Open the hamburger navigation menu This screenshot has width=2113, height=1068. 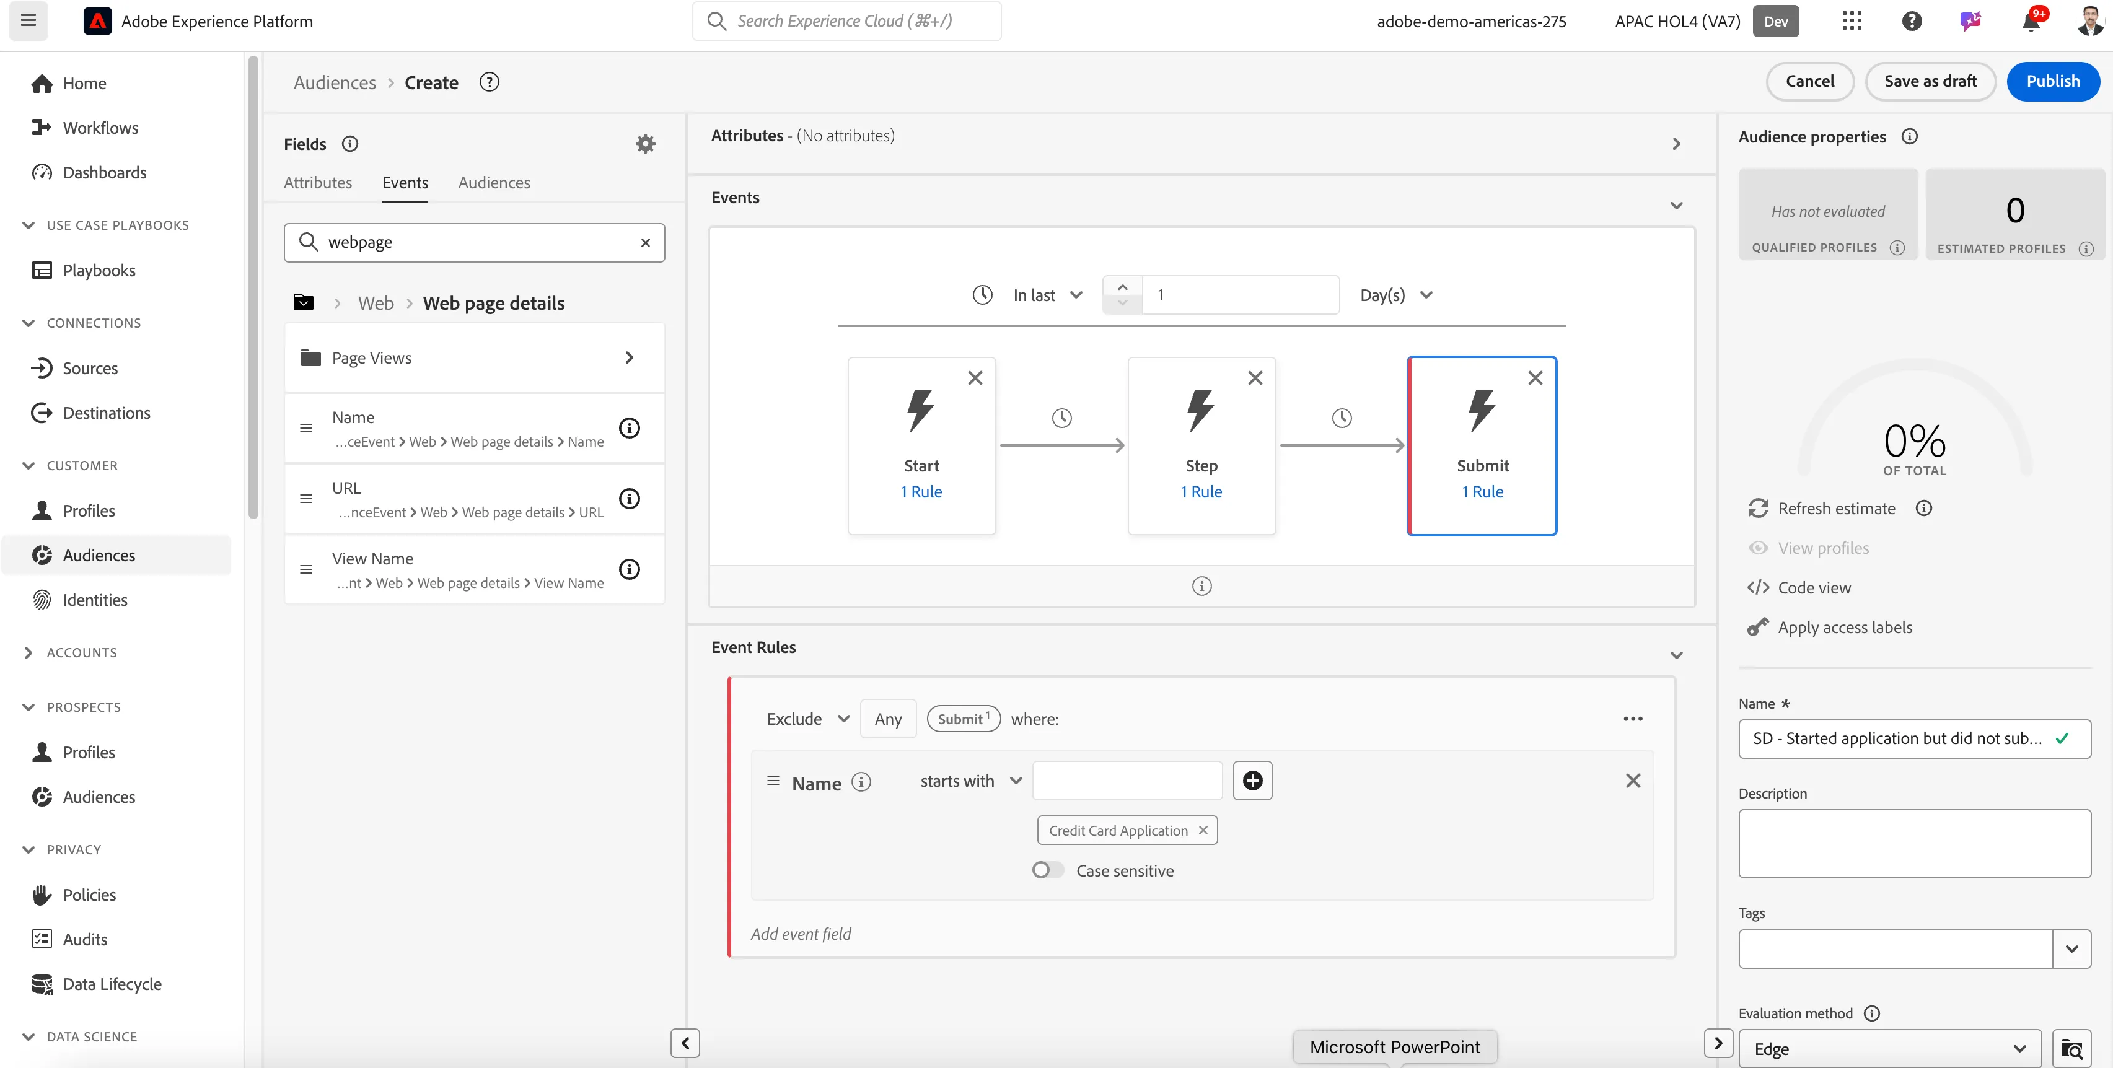point(29,20)
